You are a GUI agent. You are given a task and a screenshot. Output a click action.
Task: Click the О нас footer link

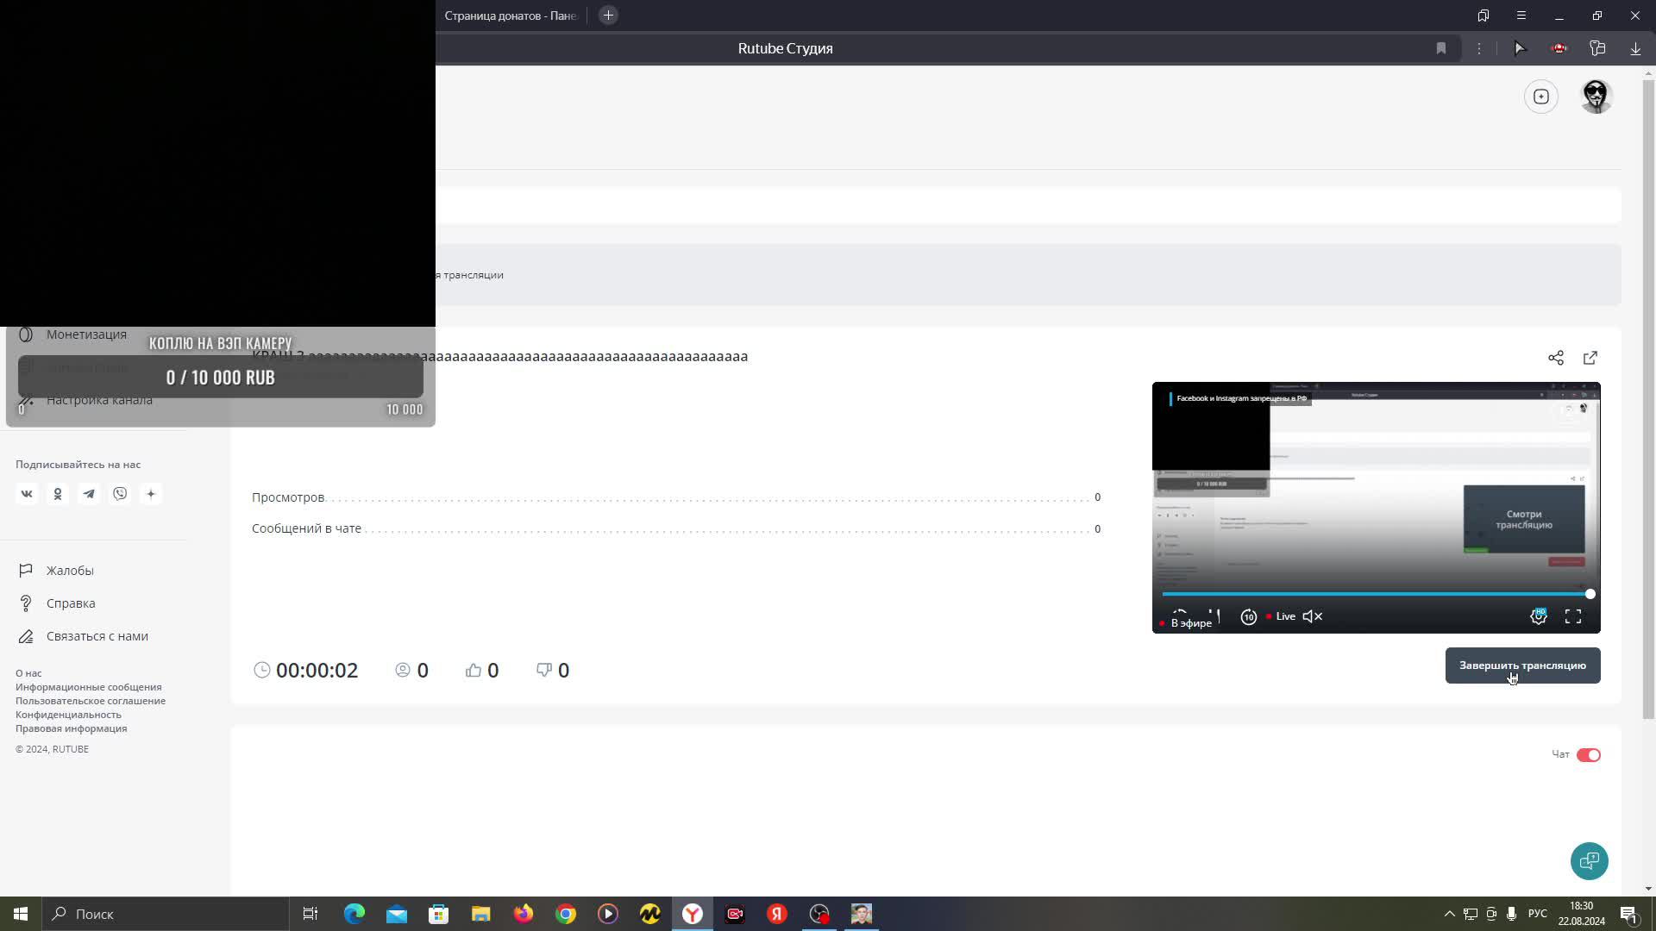pyautogui.click(x=28, y=673)
